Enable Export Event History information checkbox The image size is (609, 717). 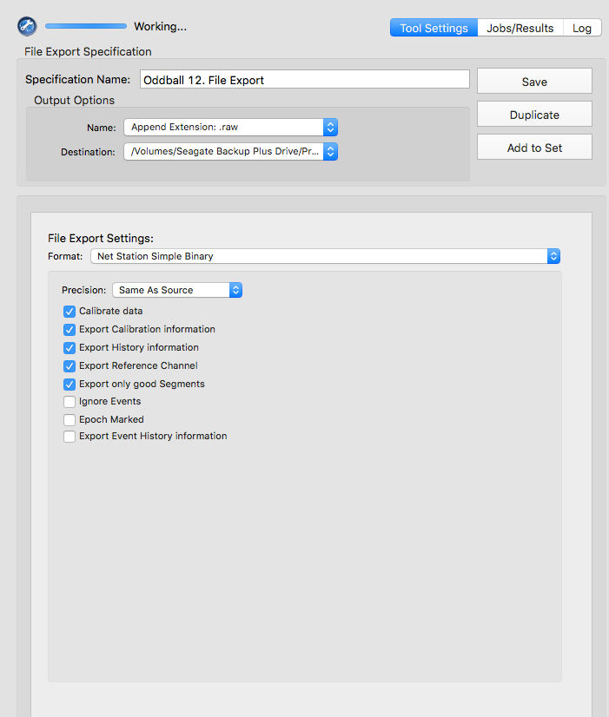click(x=70, y=437)
